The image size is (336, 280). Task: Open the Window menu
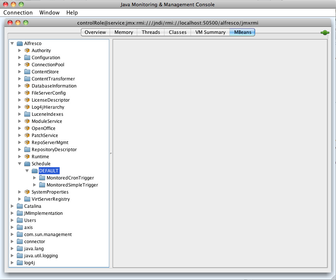coord(50,13)
